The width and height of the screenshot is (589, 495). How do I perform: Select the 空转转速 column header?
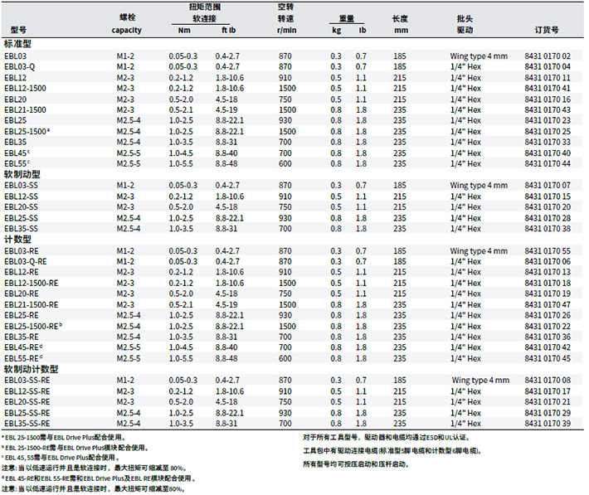click(285, 17)
